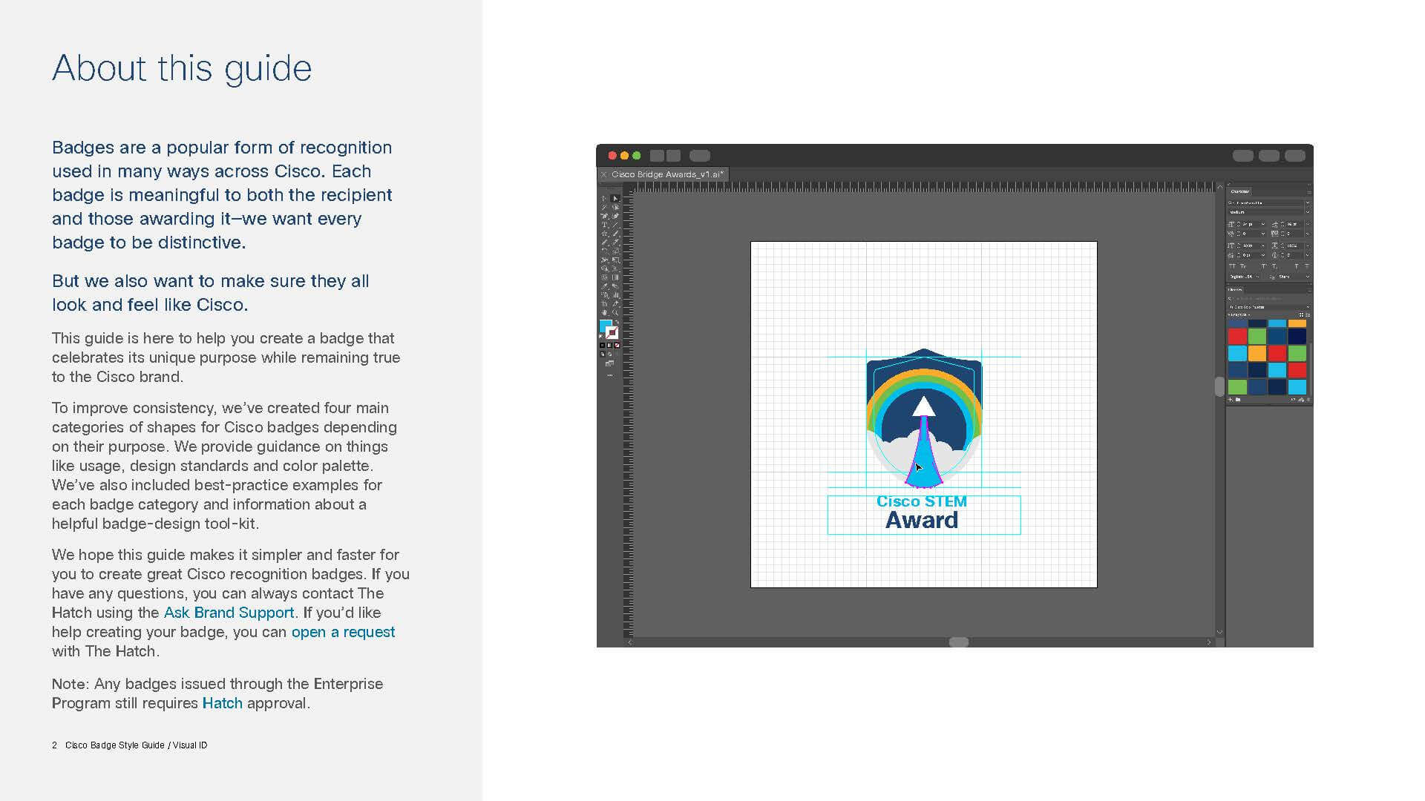Open the Sharp anti-aliasing dropdown
This screenshot has width=1425, height=801.
pyautogui.click(x=1294, y=277)
